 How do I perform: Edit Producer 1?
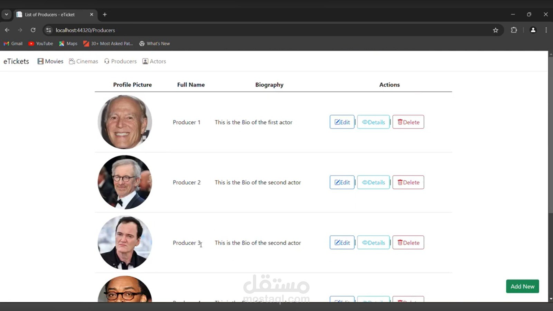tap(342, 122)
